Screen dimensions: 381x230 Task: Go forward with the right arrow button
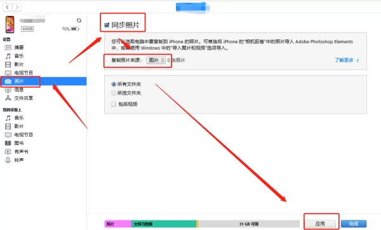[17, 7]
